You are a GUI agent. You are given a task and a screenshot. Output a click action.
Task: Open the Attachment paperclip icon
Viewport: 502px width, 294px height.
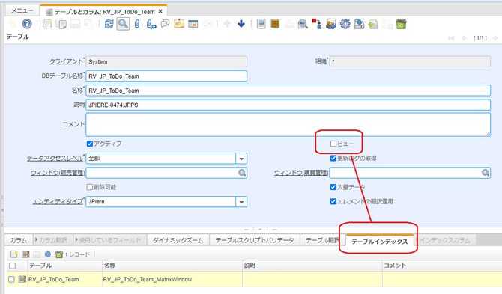point(137,24)
